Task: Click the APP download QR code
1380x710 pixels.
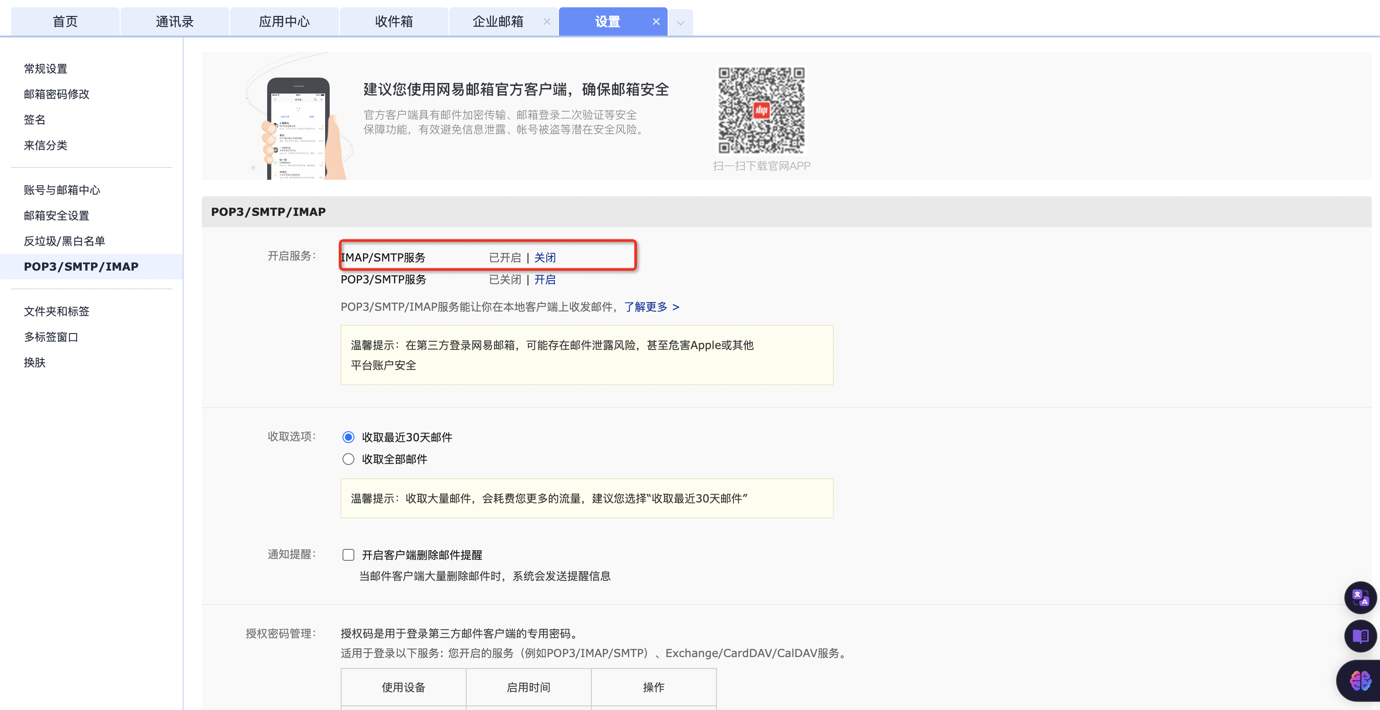Action: click(761, 110)
